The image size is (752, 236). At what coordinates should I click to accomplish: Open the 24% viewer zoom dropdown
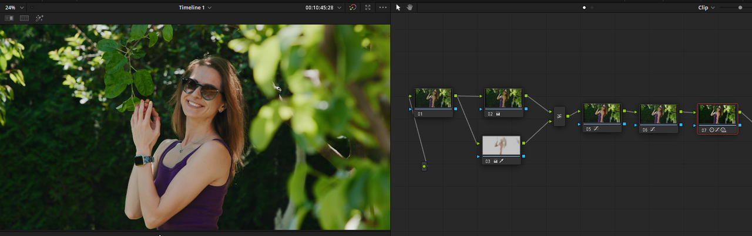point(15,8)
